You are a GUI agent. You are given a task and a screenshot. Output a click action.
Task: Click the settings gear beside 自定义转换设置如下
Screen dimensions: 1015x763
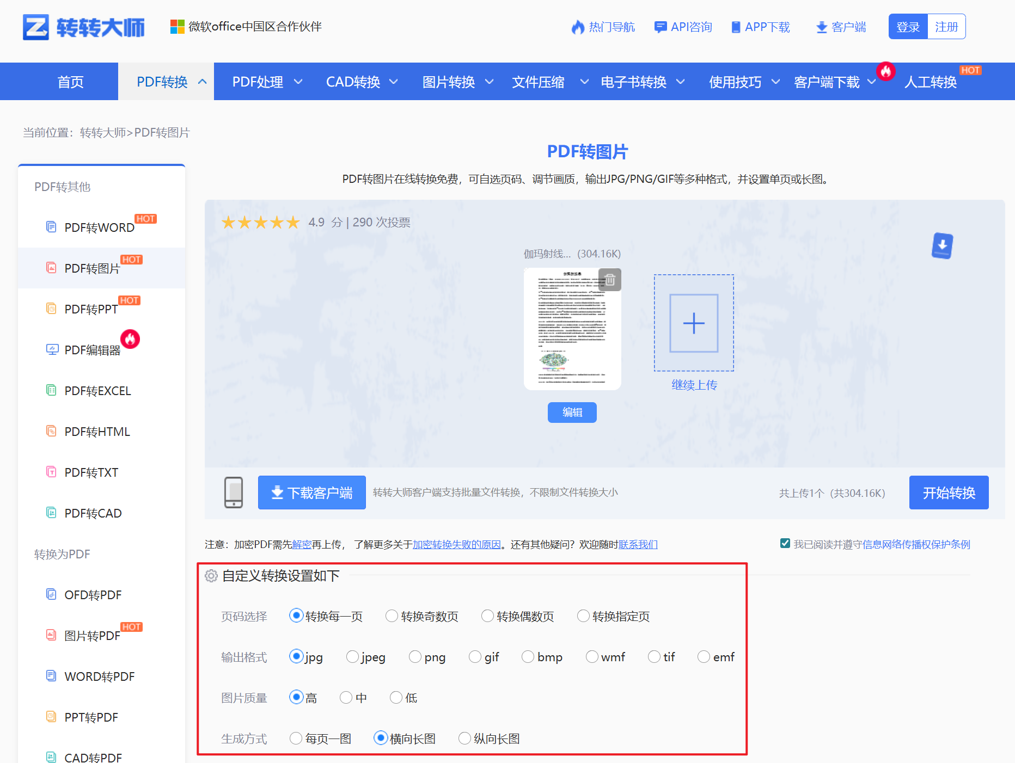(x=211, y=576)
